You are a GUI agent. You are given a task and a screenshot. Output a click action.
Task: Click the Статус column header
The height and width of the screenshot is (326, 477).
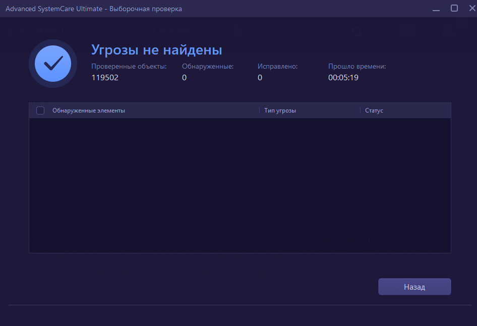[374, 111]
